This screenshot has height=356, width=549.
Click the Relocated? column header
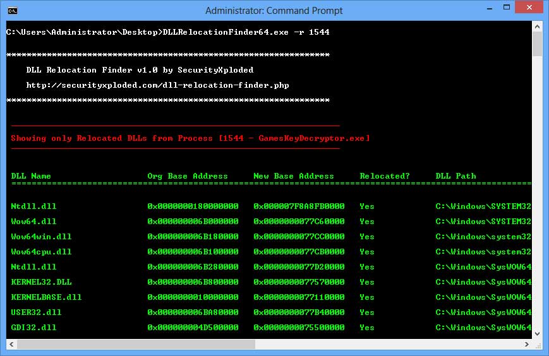[385, 176]
